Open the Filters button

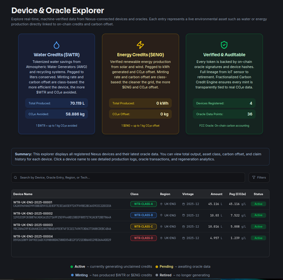tap(259, 178)
